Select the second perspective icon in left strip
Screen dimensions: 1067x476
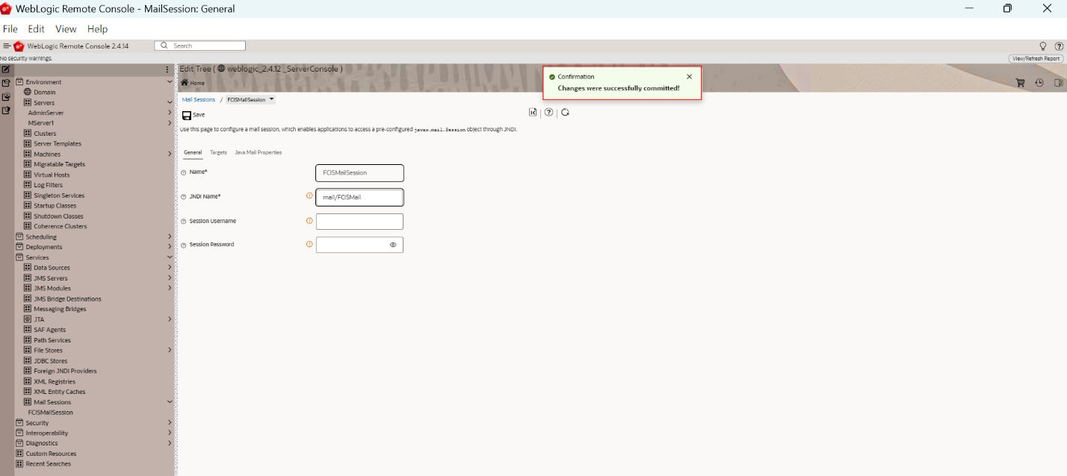[x=6, y=83]
